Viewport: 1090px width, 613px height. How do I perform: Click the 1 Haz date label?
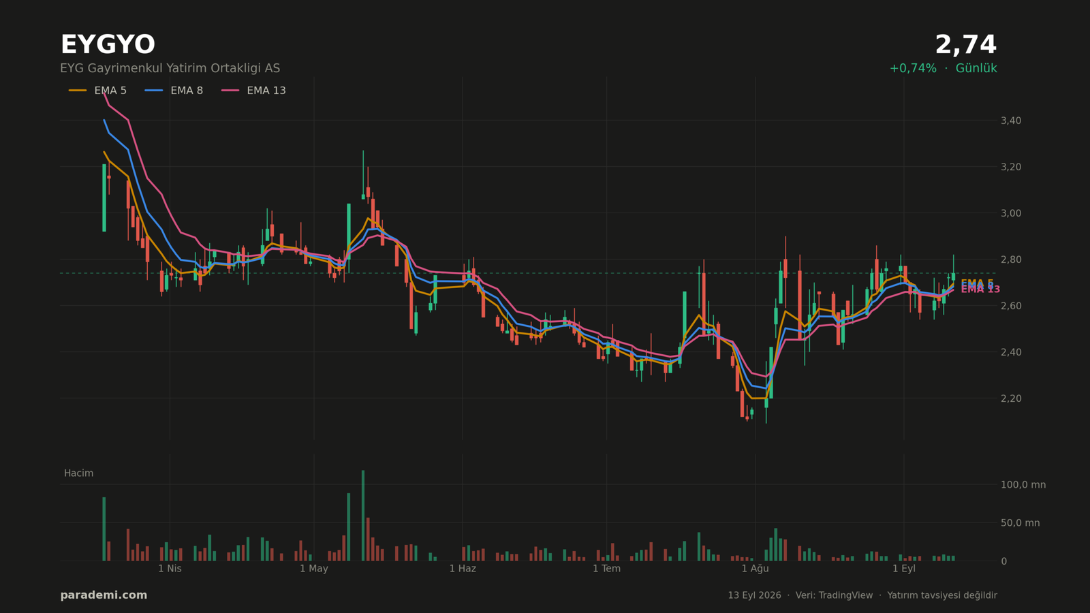[463, 569]
